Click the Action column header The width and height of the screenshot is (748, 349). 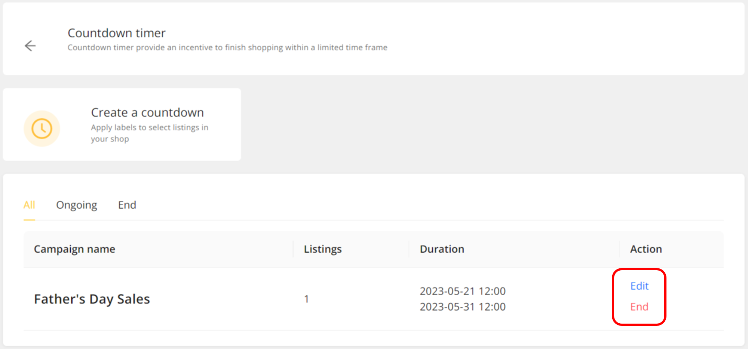pos(646,249)
